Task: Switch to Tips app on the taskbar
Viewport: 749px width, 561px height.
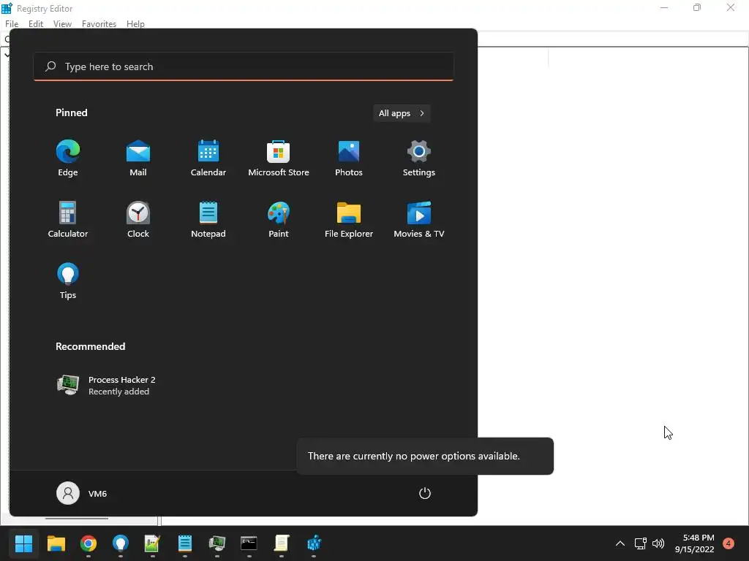Action: point(121,543)
